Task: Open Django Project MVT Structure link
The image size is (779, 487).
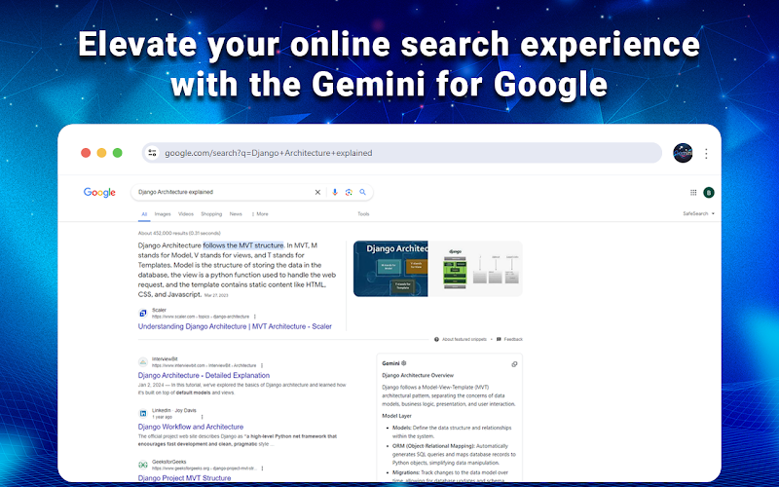Action: (x=184, y=477)
